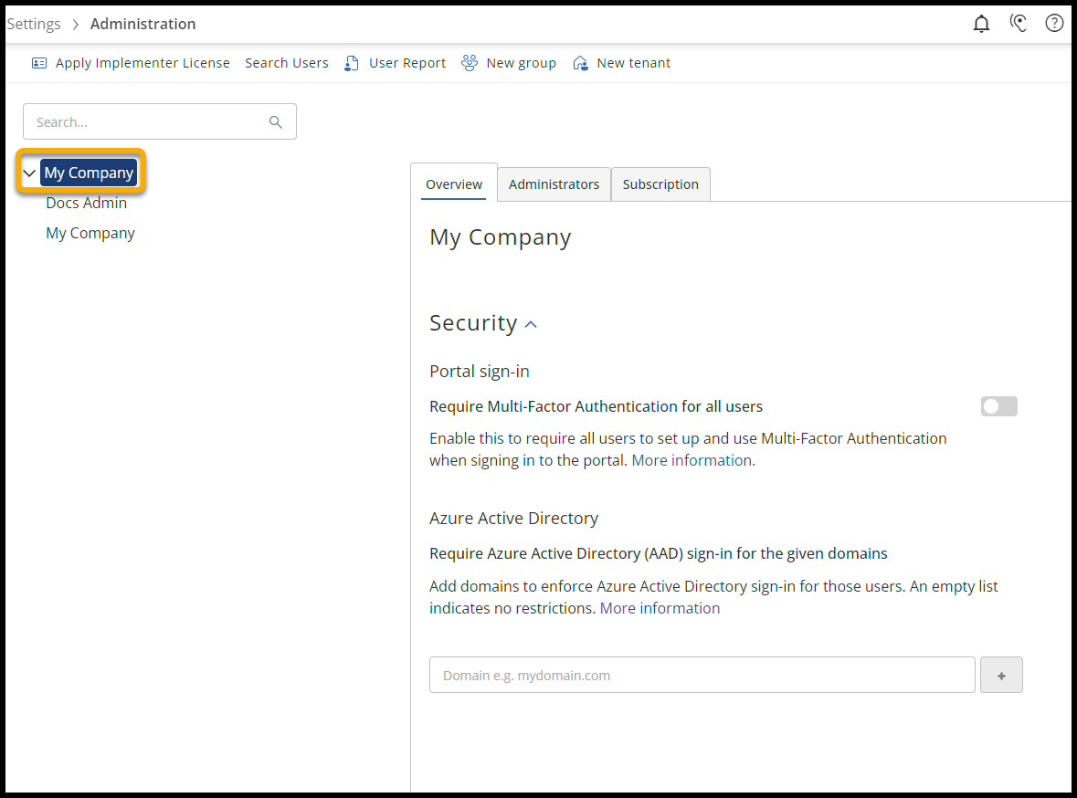Viewport: 1077px width, 798px height.
Task: Click the search magnifier icon
Action: pos(276,122)
